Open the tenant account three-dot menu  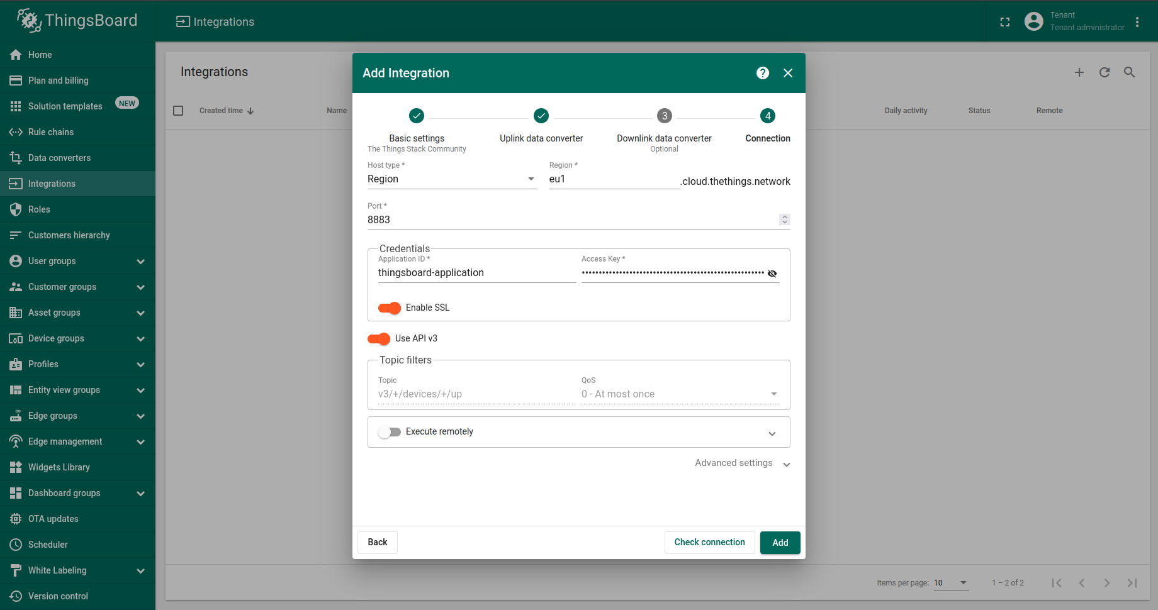[x=1137, y=22]
